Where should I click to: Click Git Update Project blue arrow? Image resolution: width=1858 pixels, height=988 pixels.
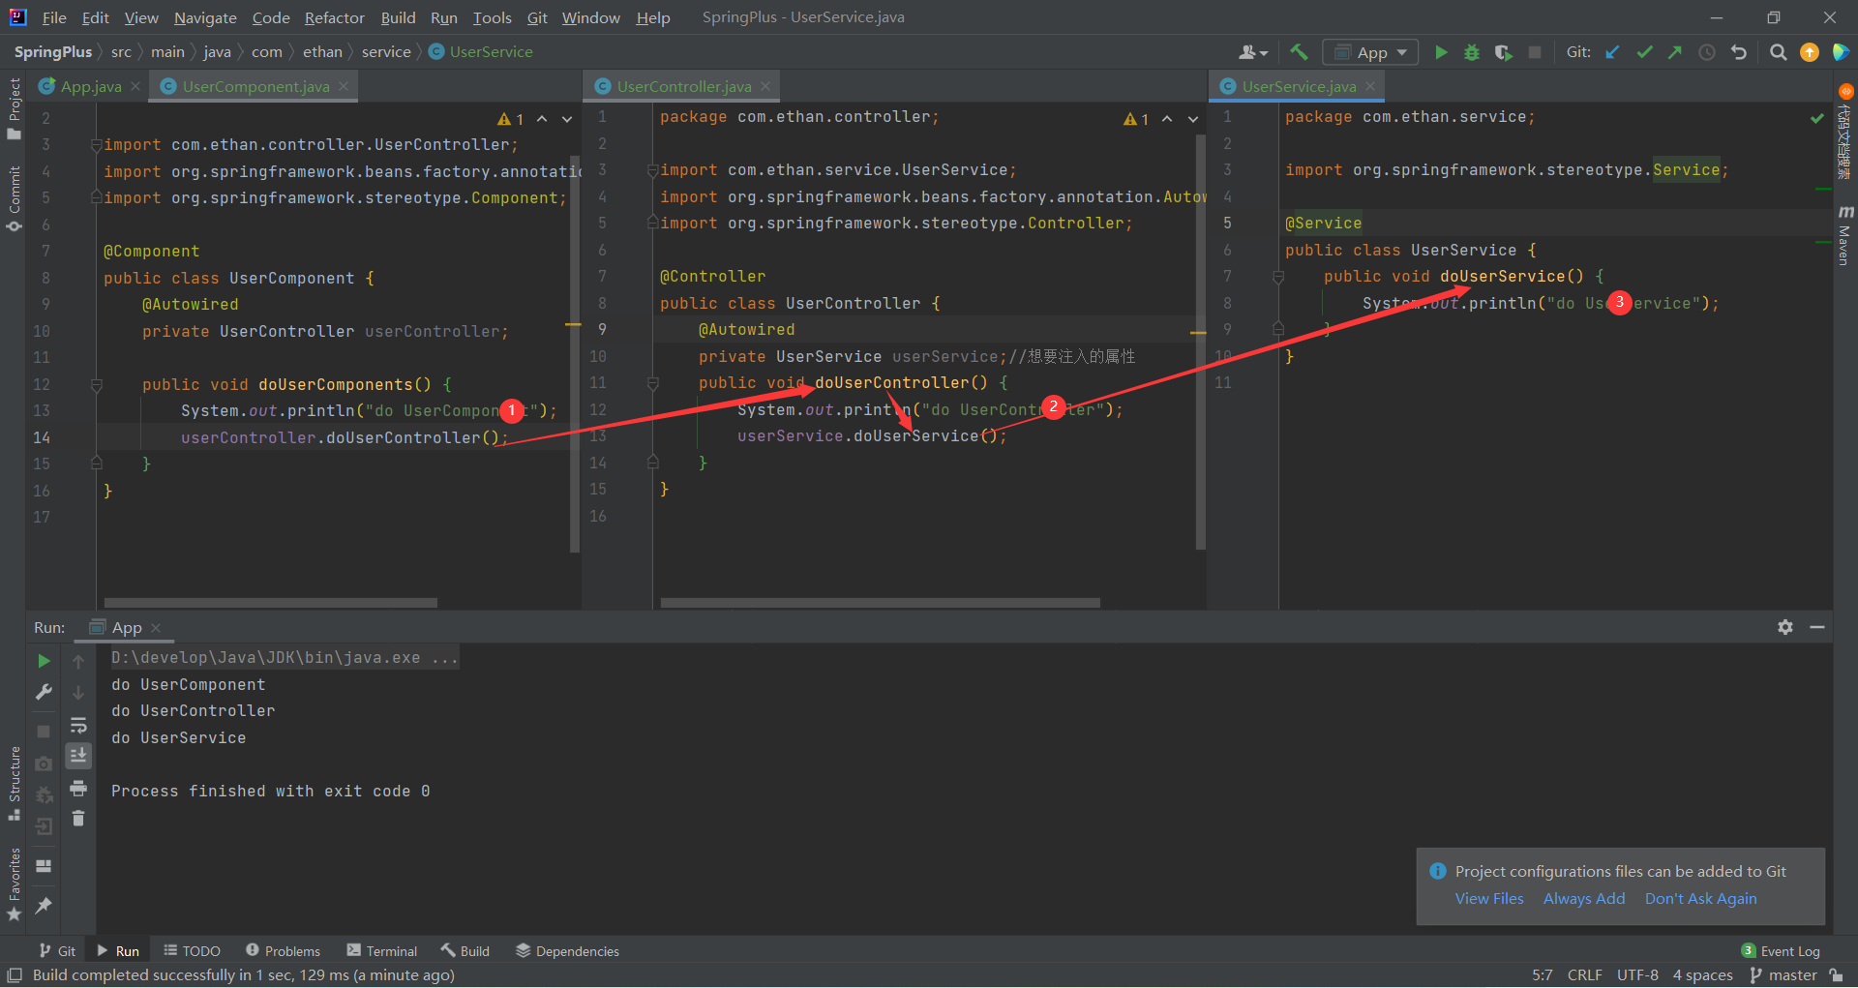tap(1612, 52)
